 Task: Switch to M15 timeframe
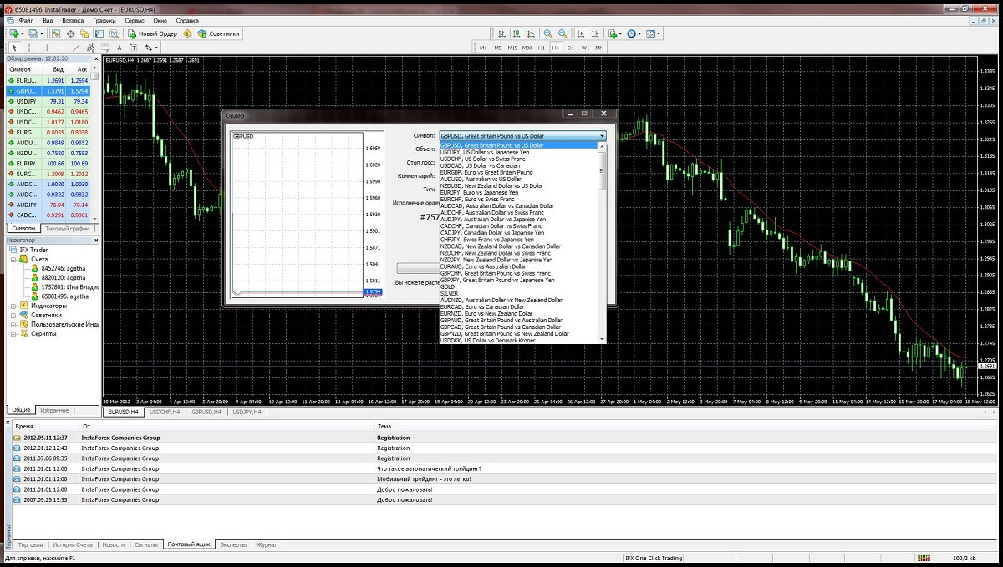(x=512, y=48)
